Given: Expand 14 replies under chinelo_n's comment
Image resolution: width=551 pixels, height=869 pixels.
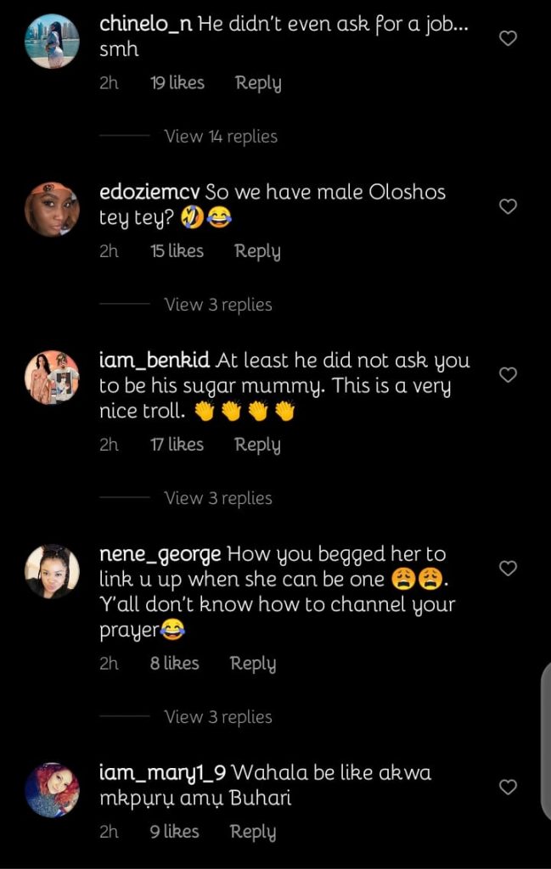Looking at the screenshot, I should (220, 137).
